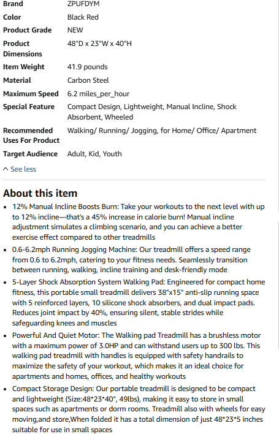Click the Product Grade label
279x434 pixels.
(x=27, y=30)
